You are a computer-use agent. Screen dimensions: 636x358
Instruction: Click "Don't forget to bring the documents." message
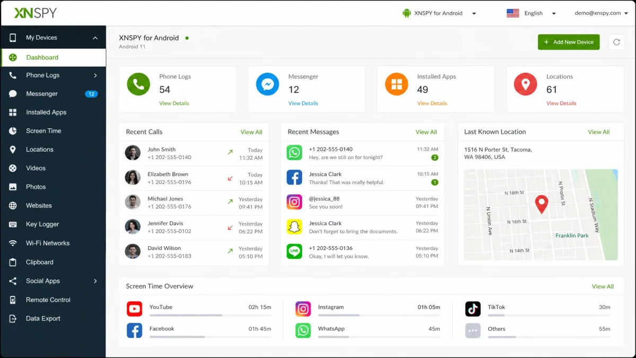coord(353,232)
